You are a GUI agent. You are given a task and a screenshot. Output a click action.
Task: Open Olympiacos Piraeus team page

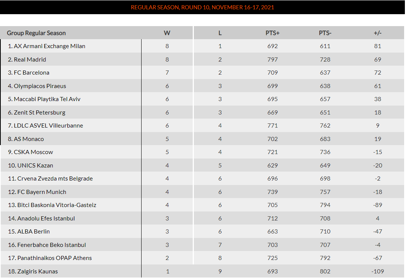click(40, 86)
